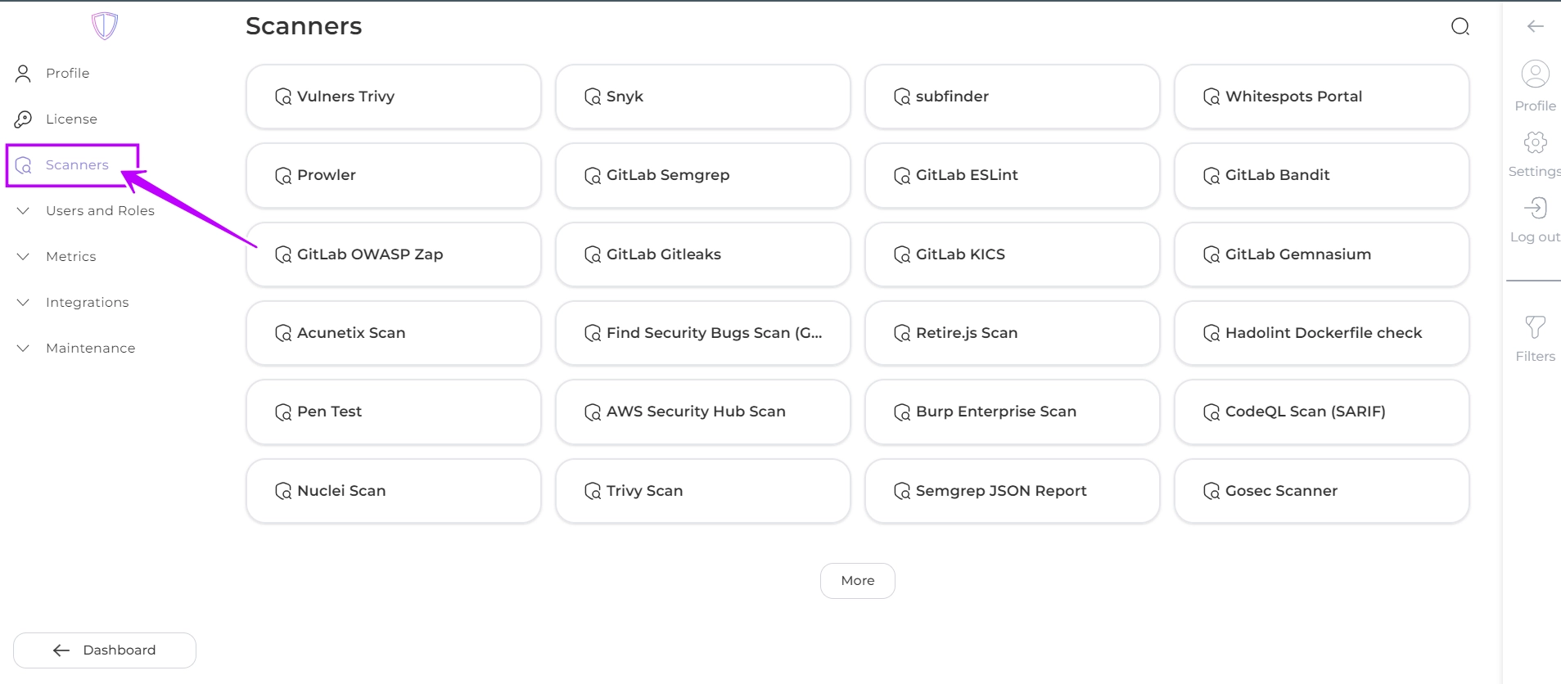Go back to Dashboard
Screen dimensions: 1561x684
(105, 650)
